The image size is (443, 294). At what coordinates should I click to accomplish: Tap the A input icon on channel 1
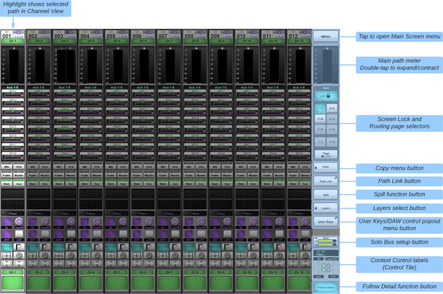(x=7, y=264)
